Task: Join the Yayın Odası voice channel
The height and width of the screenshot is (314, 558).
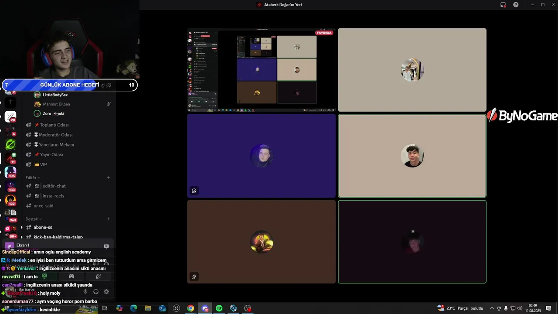Action: point(68,155)
